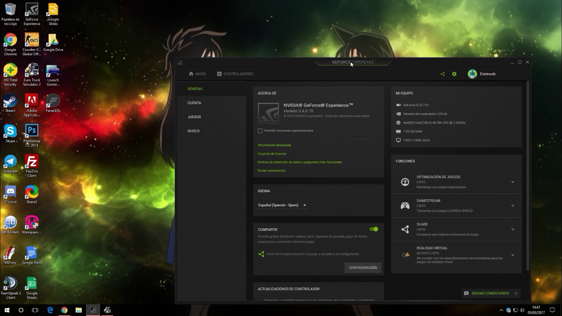The width and height of the screenshot is (562, 316).
Task: Click the share icon beside Pulse Alt+P
Action: [x=261, y=254]
